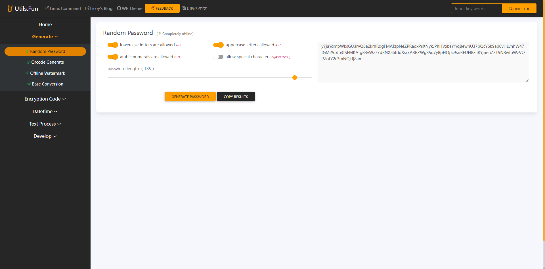Viewport: 545px width, 269px height.
Task: Click the Input key words search field
Action: (x=477, y=9)
